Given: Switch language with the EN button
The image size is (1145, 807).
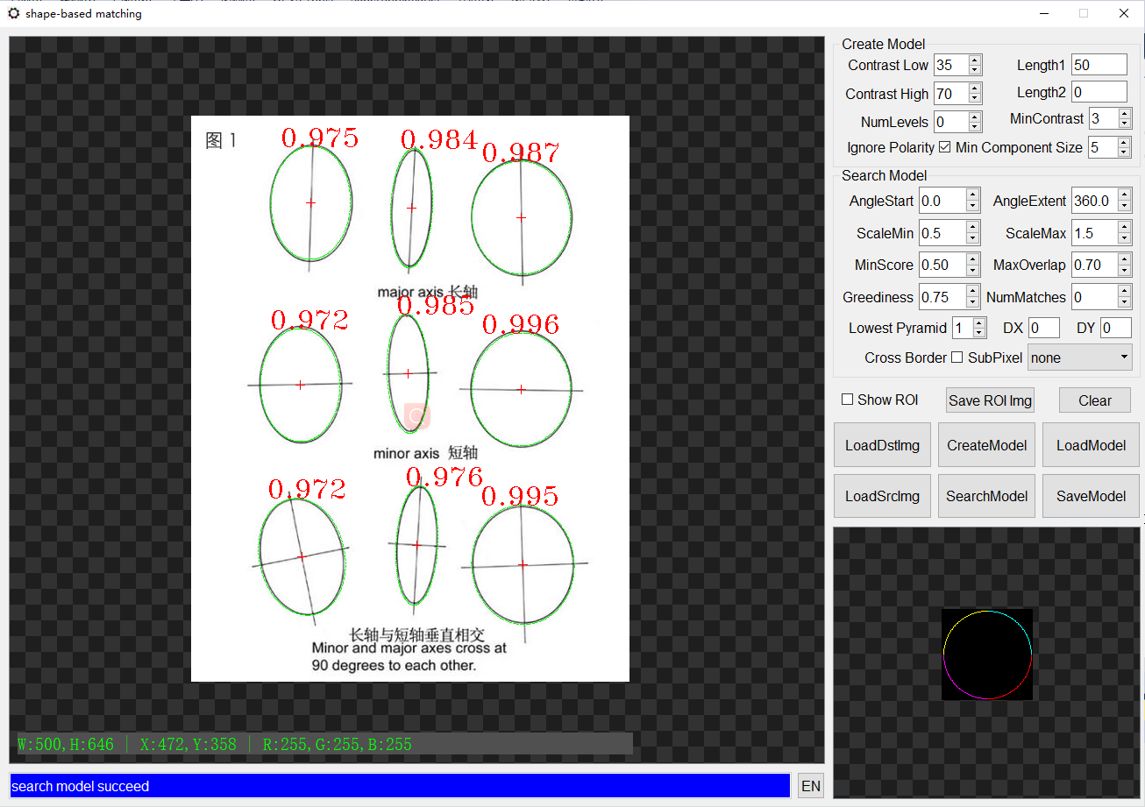Looking at the screenshot, I should (811, 786).
